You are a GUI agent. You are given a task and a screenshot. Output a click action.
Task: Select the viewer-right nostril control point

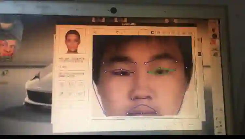click(151, 98)
